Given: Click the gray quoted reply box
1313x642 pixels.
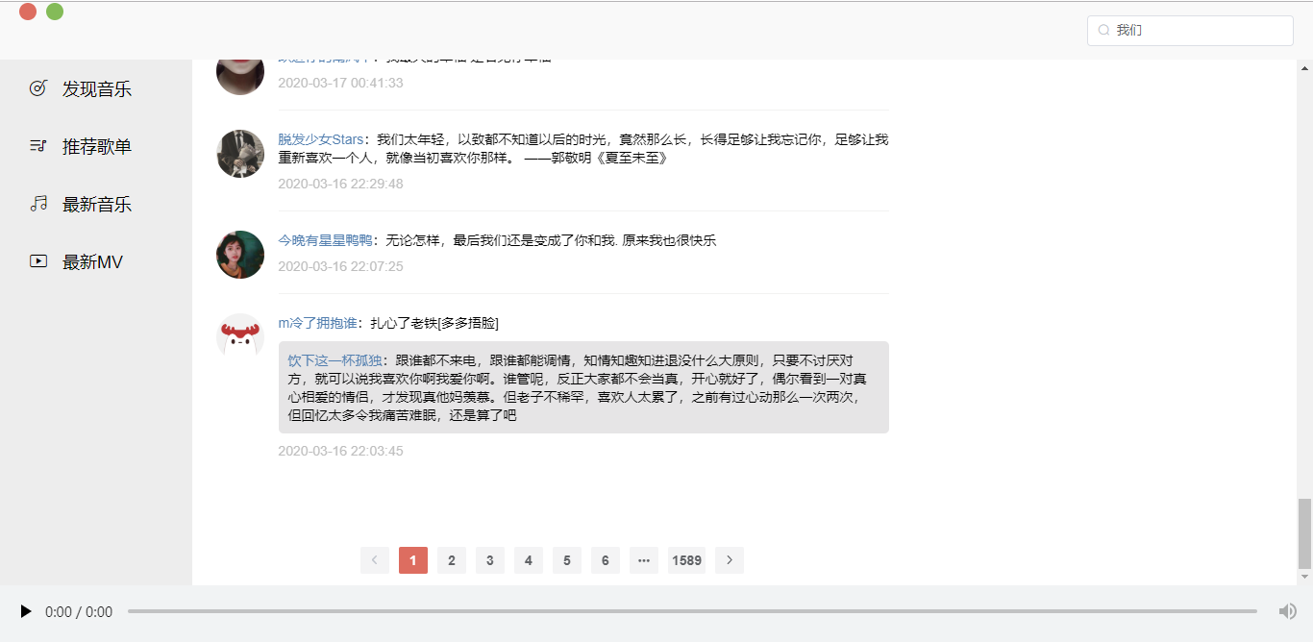Looking at the screenshot, I should point(583,387).
